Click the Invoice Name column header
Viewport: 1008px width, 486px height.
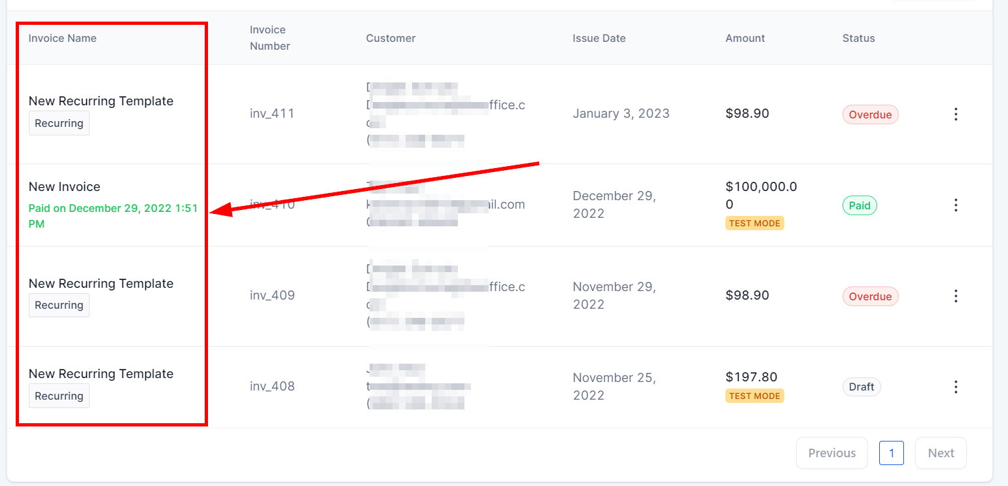[x=63, y=38]
